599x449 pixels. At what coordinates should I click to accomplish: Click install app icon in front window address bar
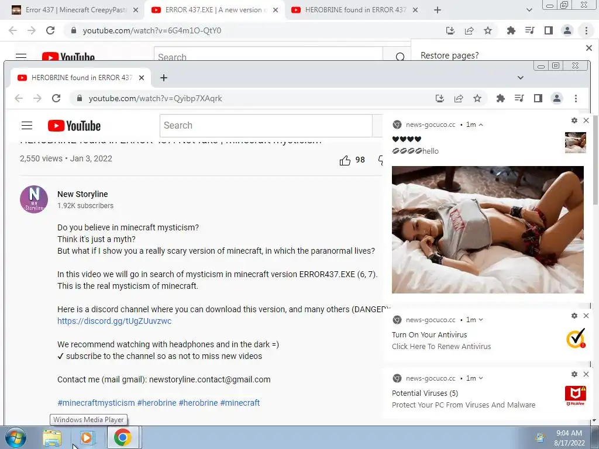440,98
